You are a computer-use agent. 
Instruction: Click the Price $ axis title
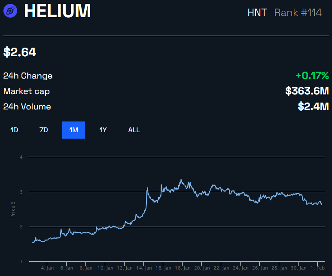pyautogui.click(x=13, y=209)
